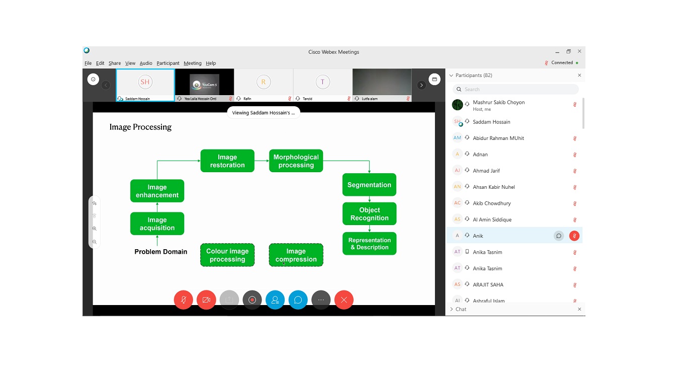674x371 pixels.
Task: Click the "Viewing Saddam Hossain's" sharing label
Action: click(264, 113)
